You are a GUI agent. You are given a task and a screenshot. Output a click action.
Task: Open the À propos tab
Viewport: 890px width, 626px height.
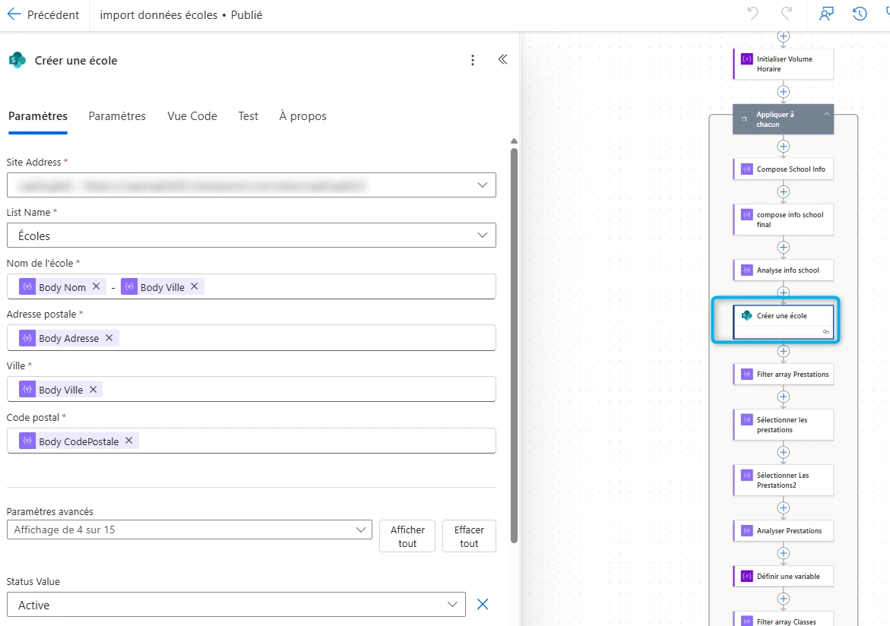302,115
